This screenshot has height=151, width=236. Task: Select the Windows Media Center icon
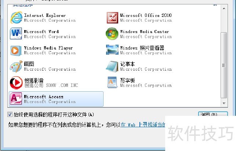(x=112, y=34)
